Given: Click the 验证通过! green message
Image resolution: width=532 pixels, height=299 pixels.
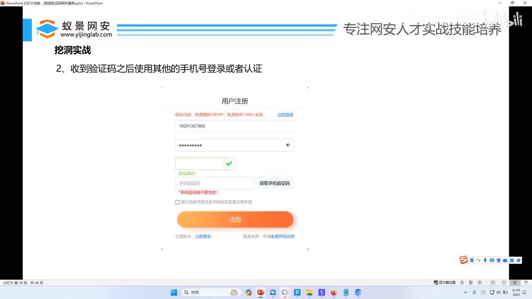Looking at the screenshot, I should pos(187,173).
